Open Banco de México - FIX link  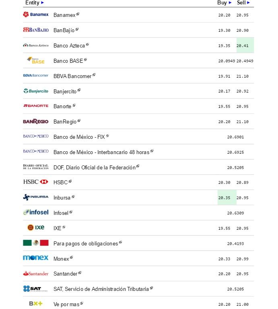[x=79, y=137]
